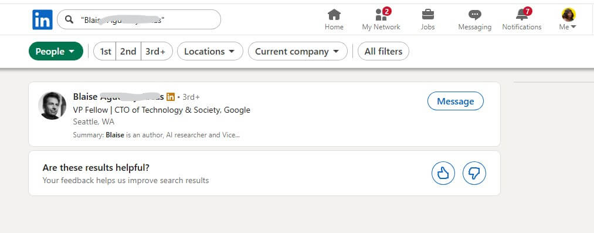This screenshot has width=594, height=233.
Task: Open the LinkedIn home logo
Action: coord(42,20)
